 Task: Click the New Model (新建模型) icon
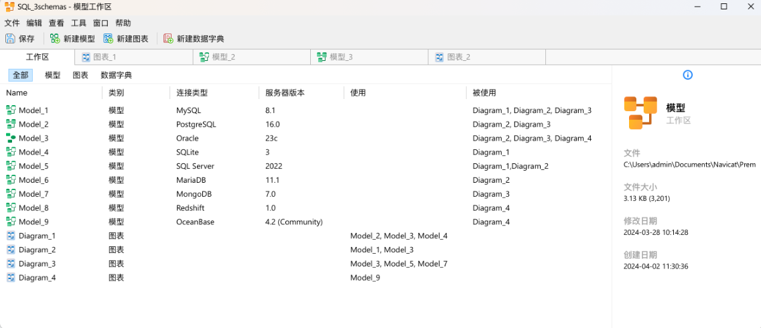[55, 39]
